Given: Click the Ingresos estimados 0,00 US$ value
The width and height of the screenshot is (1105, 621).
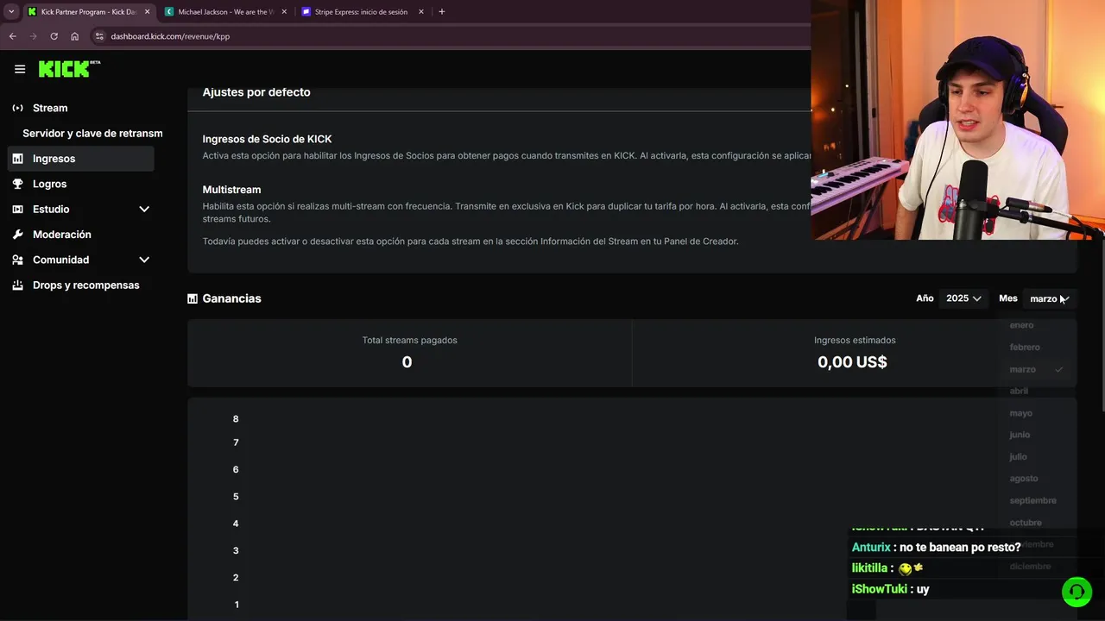Looking at the screenshot, I should [852, 362].
